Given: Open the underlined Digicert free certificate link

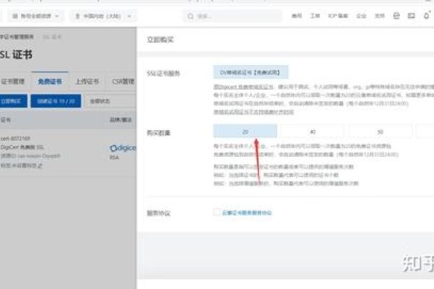Looking at the screenshot, I should pos(243,87).
